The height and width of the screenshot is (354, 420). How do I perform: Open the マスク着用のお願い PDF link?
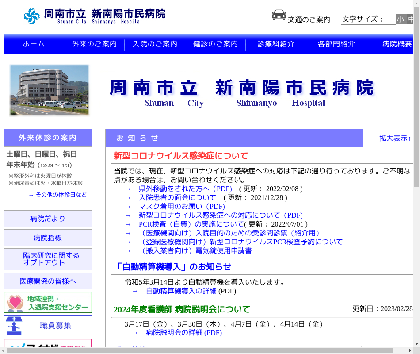click(x=182, y=206)
